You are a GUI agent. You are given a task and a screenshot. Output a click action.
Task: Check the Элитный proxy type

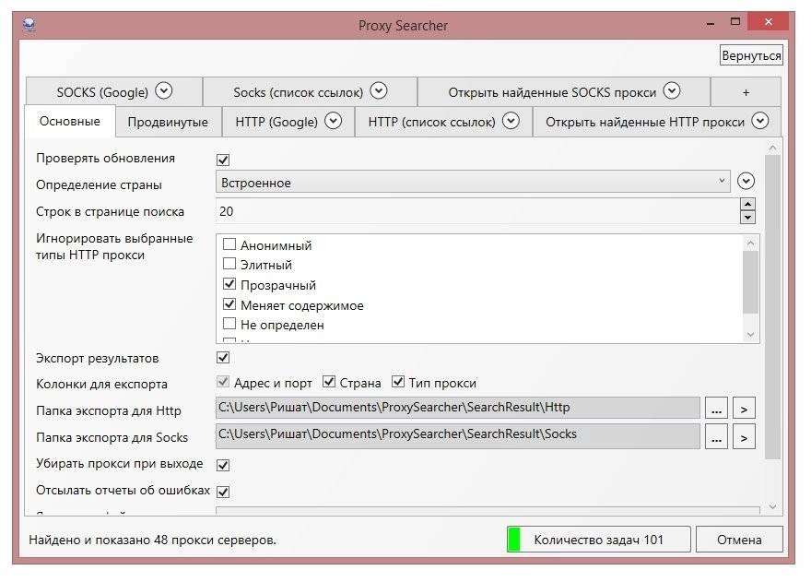(x=229, y=264)
